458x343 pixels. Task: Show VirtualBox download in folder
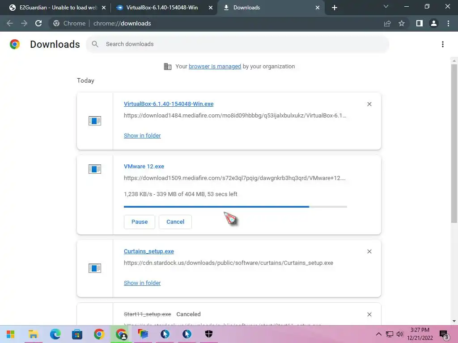click(142, 136)
